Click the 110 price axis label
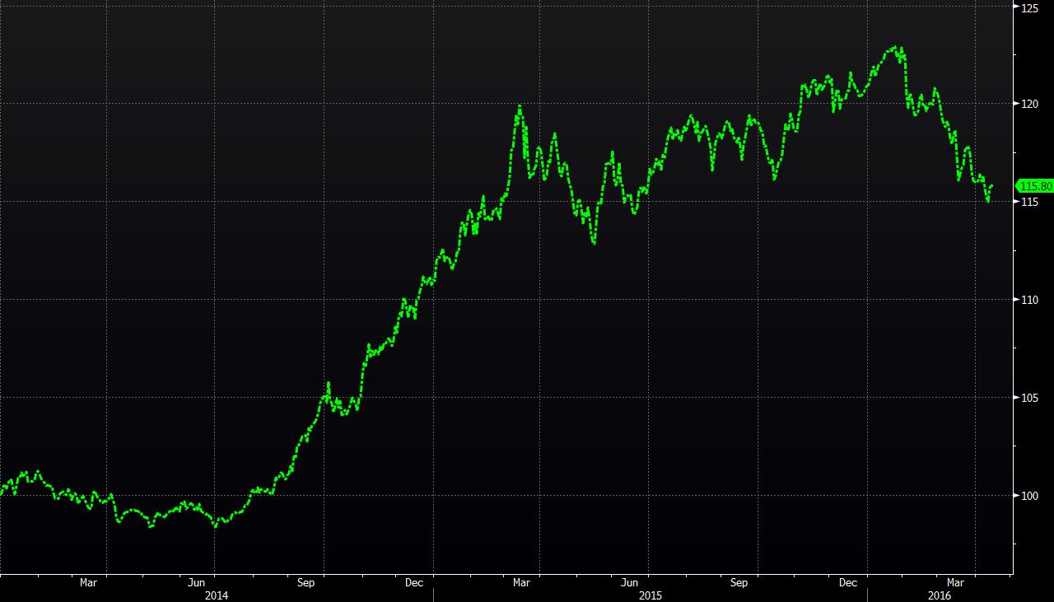1054x602 pixels. point(1030,300)
